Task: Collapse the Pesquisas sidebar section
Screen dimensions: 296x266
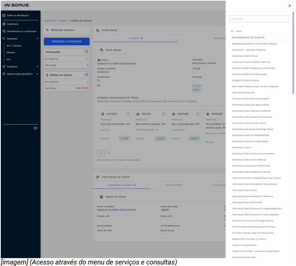Action: tap(37, 39)
